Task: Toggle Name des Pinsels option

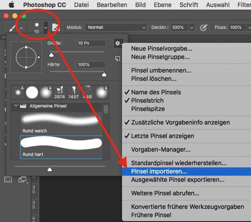Action: 156,92
